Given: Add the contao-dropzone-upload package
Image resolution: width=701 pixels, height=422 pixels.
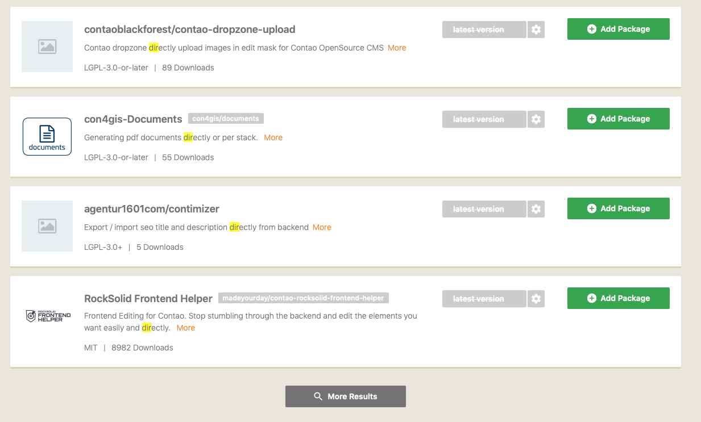Looking at the screenshot, I should coord(619,29).
